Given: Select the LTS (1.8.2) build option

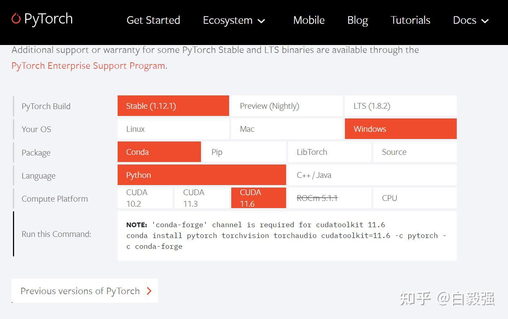Looking at the screenshot, I should click(x=400, y=105).
